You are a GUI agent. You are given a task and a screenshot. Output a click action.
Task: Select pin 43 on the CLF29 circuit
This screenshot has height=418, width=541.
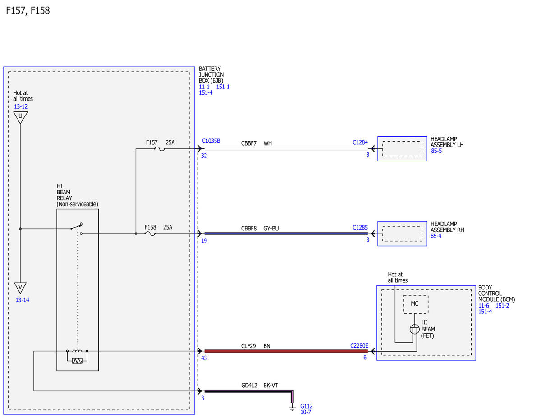[x=204, y=358]
